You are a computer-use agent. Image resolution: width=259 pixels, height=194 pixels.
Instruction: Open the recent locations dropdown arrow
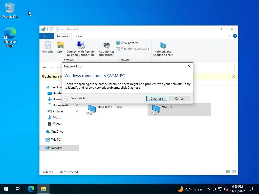coord(58,67)
